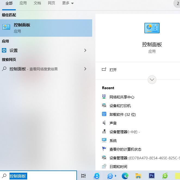Click the large 控制面板 preview icon
Viewport: 180px width, 180px height.
(152, 28)
